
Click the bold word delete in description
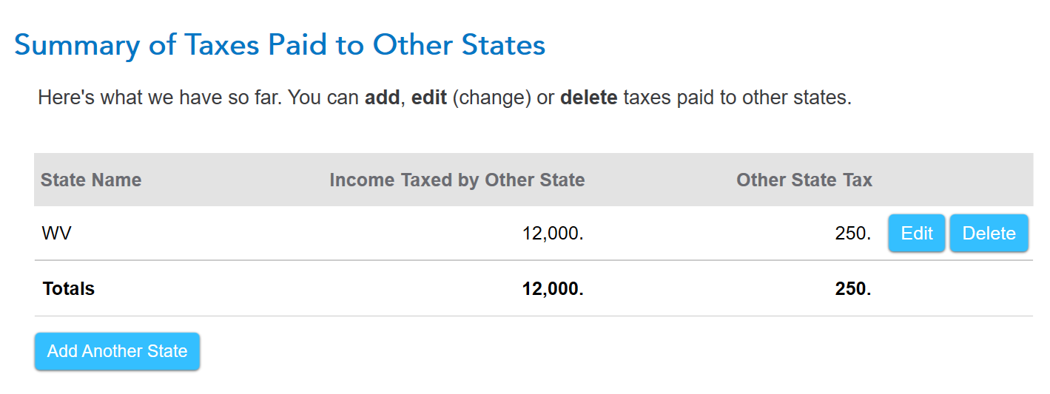[x=589, y=98]
